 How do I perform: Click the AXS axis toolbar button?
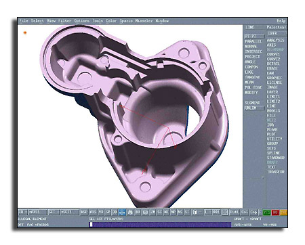[x=93, y=212]
